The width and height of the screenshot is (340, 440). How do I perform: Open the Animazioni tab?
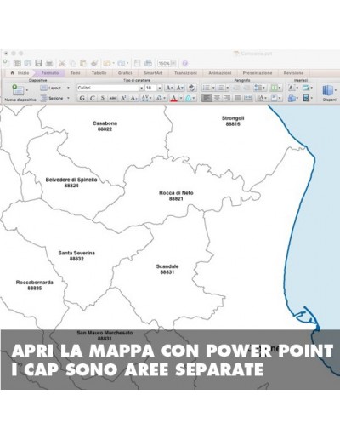[220, 73]
